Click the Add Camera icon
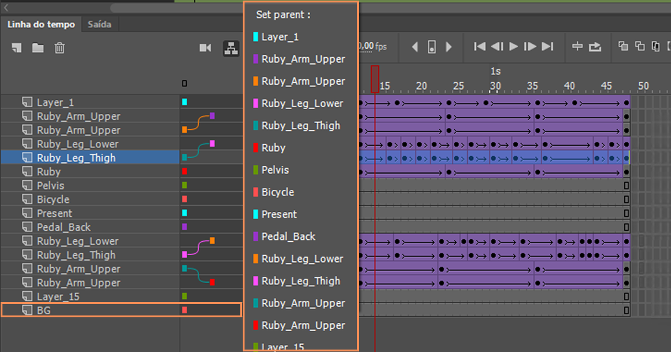The height and width of the screenshot is (352, 671). 206,48
